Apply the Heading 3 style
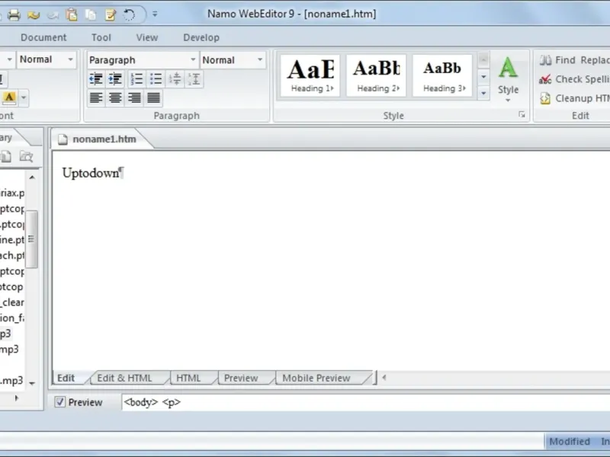 (442, 75)
